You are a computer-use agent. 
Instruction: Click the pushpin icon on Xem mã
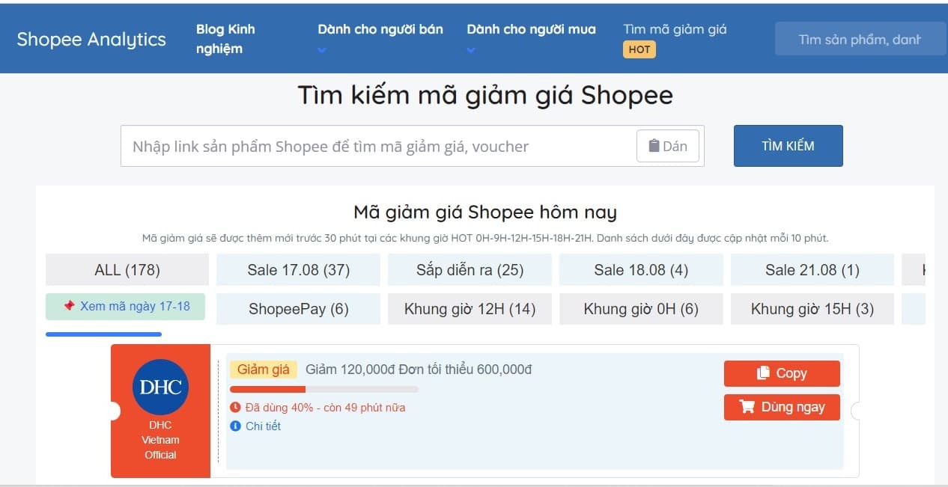coord(69,306)
